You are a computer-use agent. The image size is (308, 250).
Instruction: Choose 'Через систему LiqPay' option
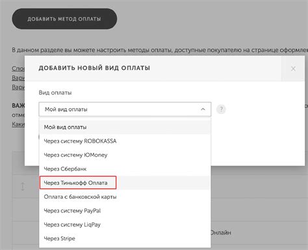[125, 225]
